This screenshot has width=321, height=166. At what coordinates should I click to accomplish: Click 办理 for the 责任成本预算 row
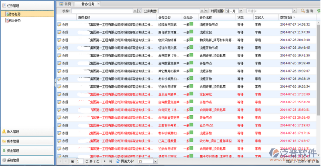point(59,32)
